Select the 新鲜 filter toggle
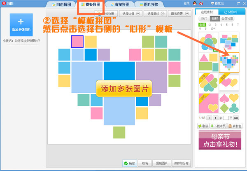 (214, 19)
